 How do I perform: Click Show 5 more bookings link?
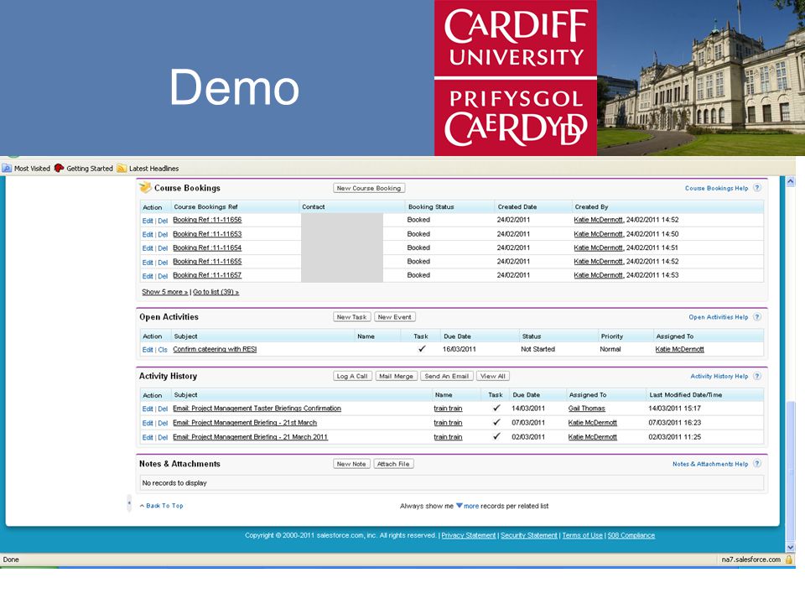point(165,292)
